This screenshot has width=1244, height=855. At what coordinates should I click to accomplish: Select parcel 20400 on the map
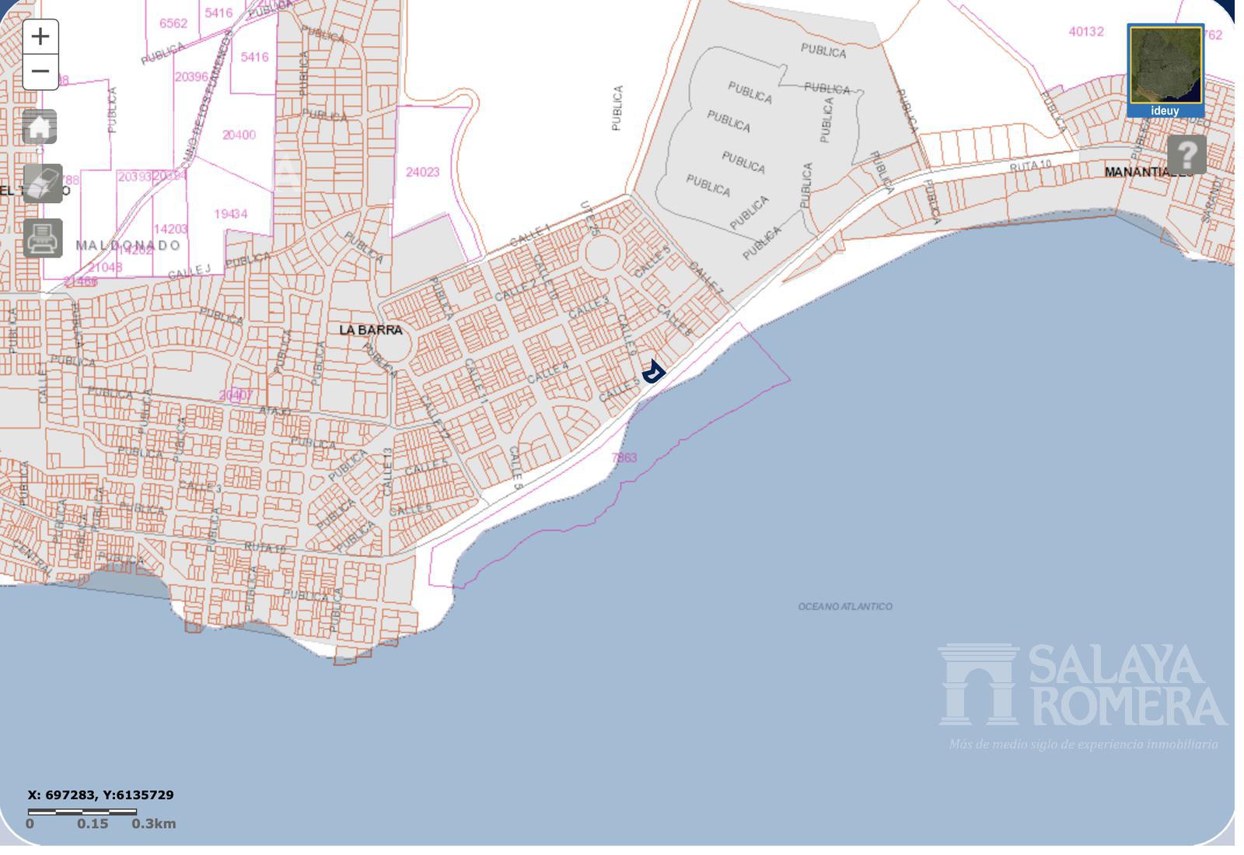coord(239,135)
